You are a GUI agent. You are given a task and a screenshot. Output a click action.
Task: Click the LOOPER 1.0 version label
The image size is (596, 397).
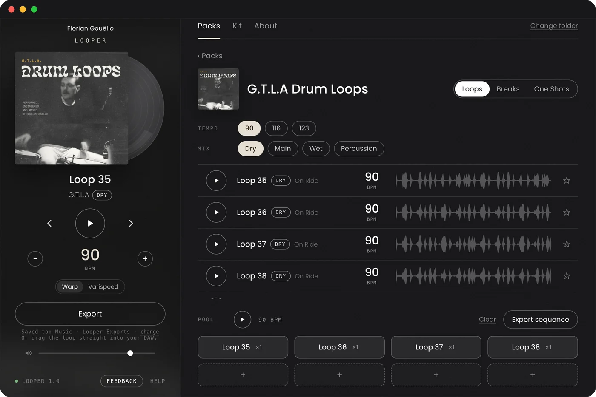pyautogui.click(x=41, y=381)
